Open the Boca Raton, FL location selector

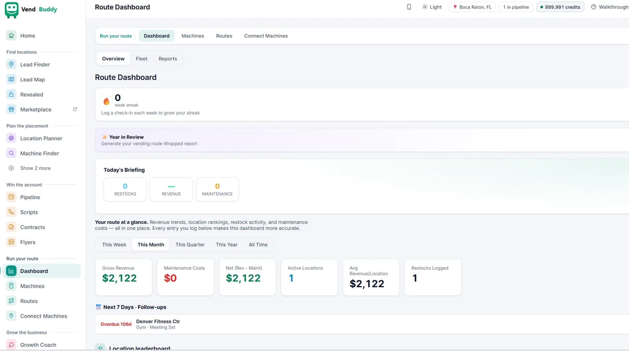(x=472, y=7)
